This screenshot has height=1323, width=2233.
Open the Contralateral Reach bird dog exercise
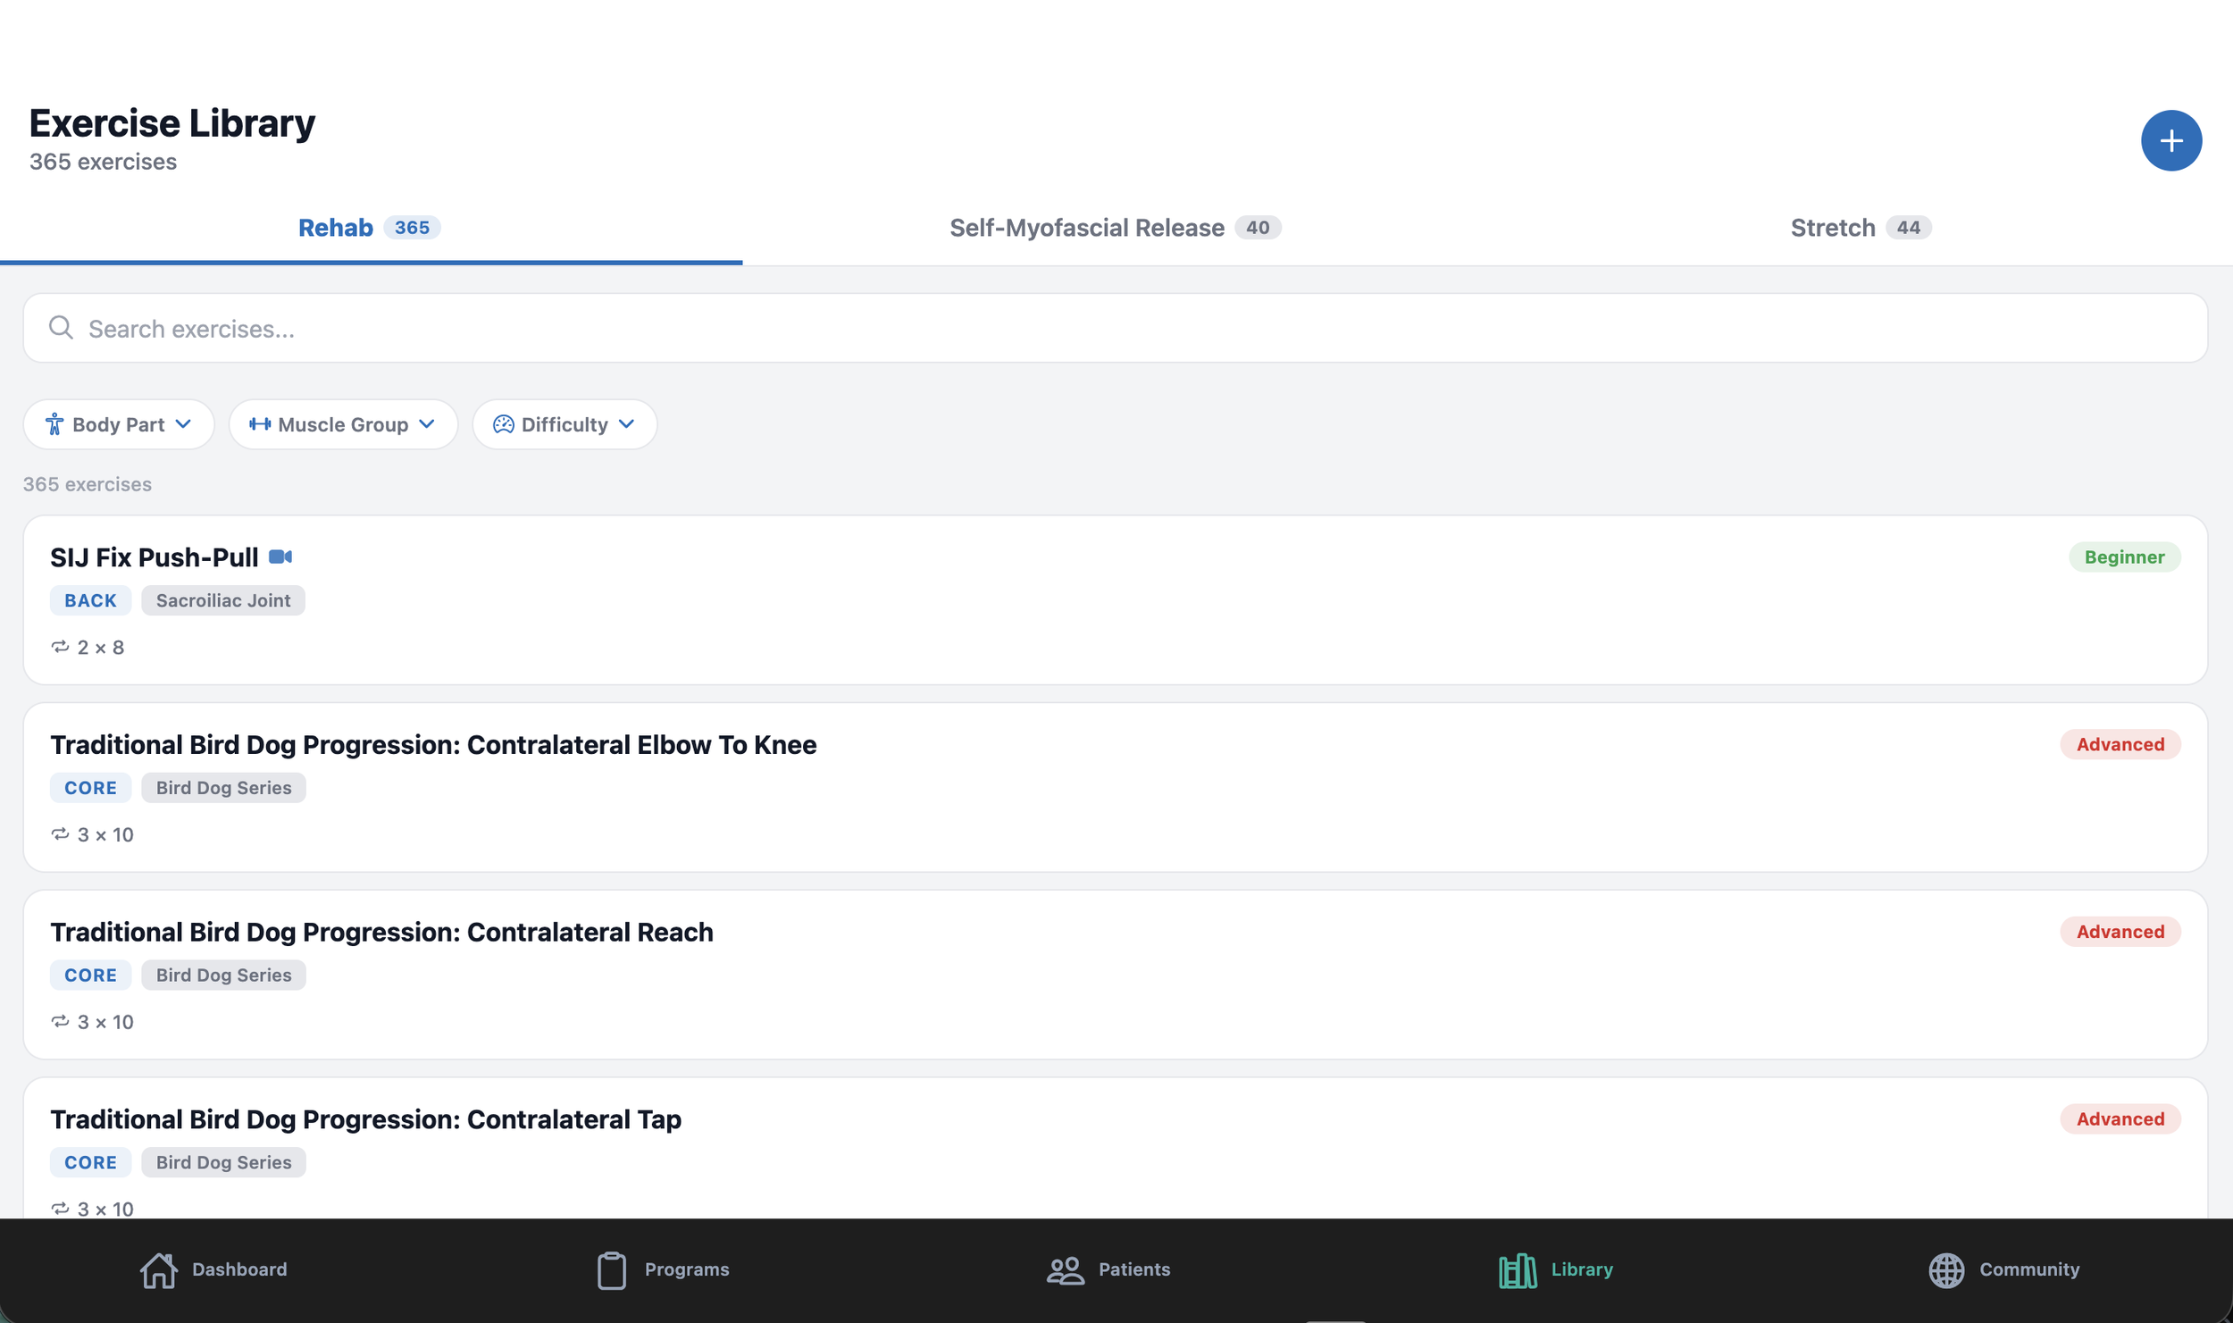pyautogui.click(x=1116, y=975)
